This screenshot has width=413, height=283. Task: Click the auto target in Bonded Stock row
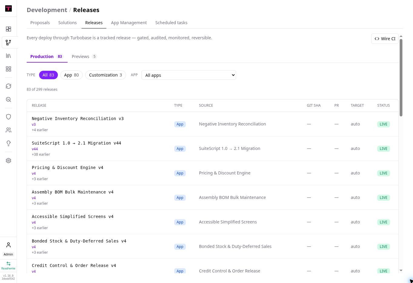[355, 246]
